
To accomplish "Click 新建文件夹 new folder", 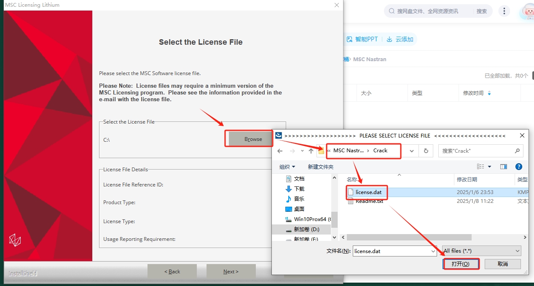I will (321, 167).
